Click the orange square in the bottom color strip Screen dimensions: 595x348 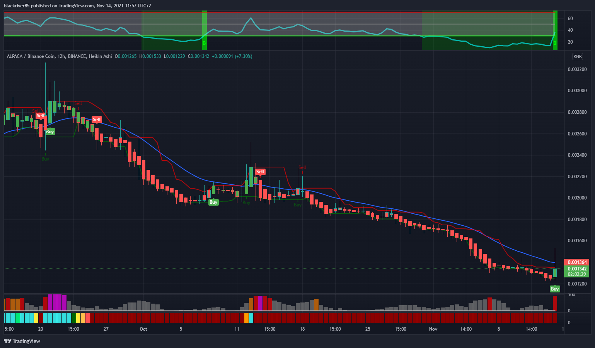tap(246, 318)
